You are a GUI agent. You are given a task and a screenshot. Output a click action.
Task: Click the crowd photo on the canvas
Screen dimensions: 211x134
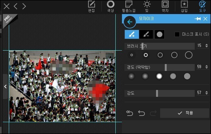62,86
